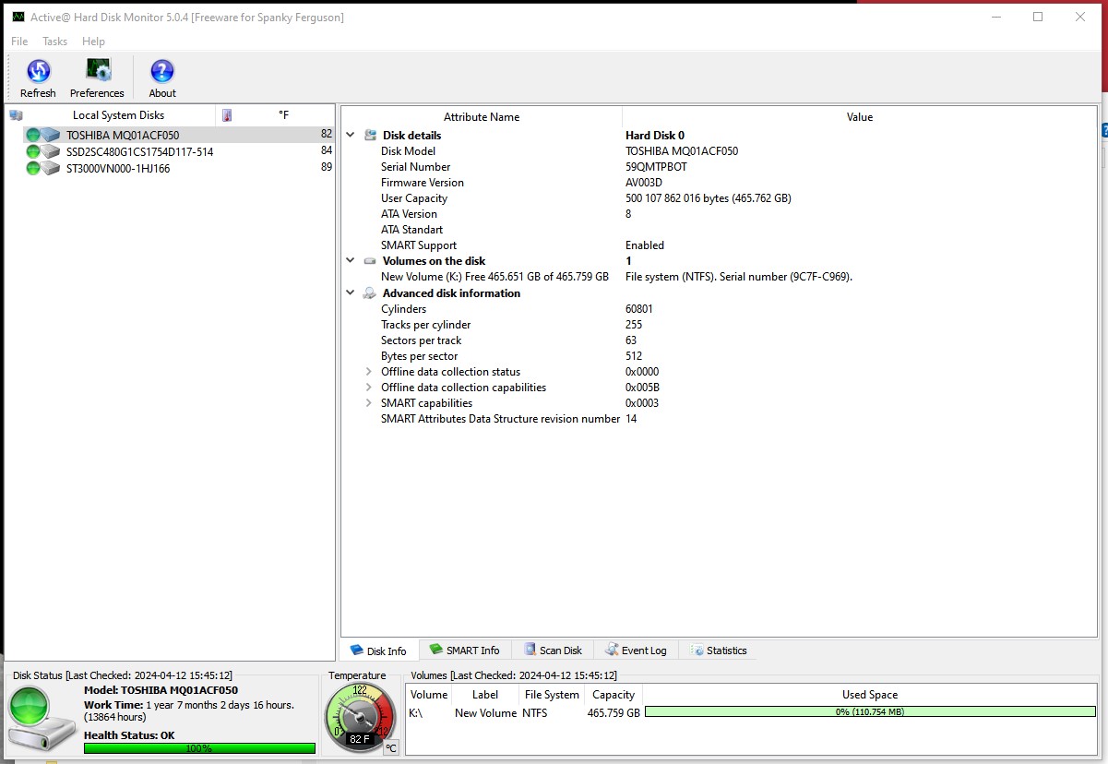Click the green health orb beside TOSHIBA MQ01ACF050
This screenshot has width=1108, height=764.
pos(32,135)
